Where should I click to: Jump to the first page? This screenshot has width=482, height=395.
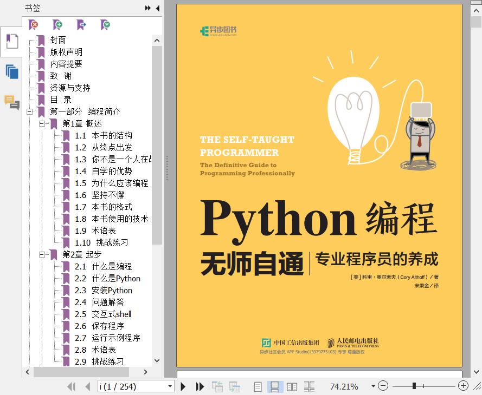72,386
